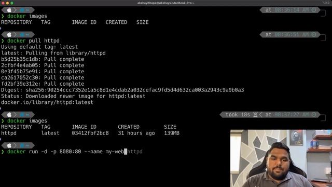Click the green zoom window button
Viewport: 332px width, 187px height.
tap(12, 3)
